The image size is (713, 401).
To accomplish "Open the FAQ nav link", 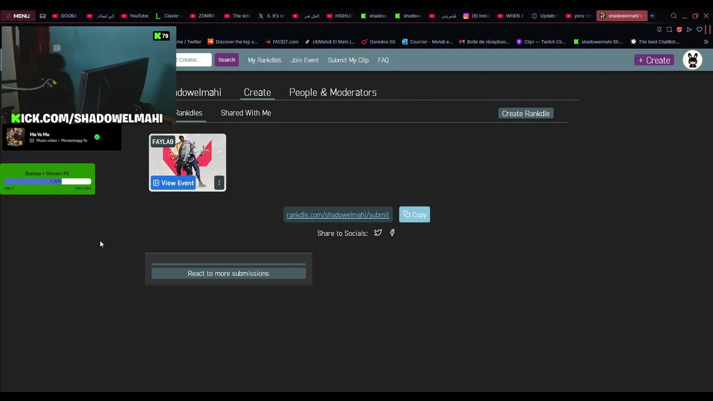I will [383, 60].
